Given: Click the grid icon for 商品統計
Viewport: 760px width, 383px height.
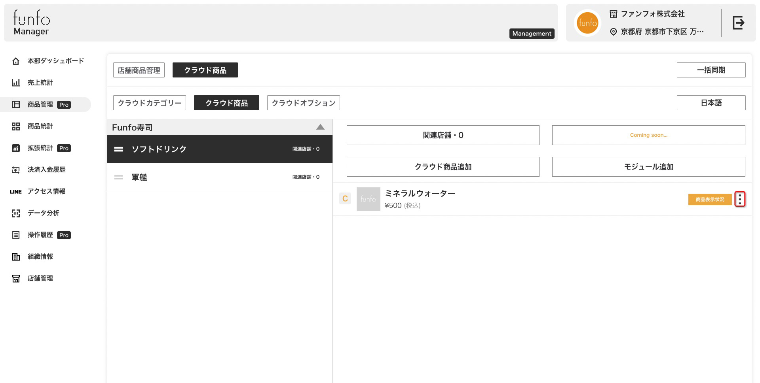Looking at the screenshot, I should [x=16, y=126].
